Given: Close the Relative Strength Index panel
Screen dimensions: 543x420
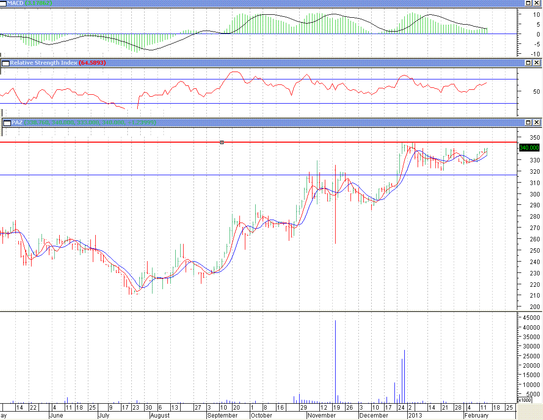Looking at the screenshot, I should (x=537, y=63).
